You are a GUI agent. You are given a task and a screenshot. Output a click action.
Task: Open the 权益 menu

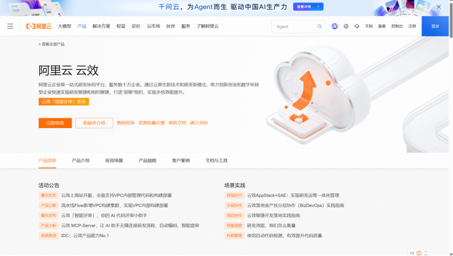pyautogui.click(x=121, y=26)
